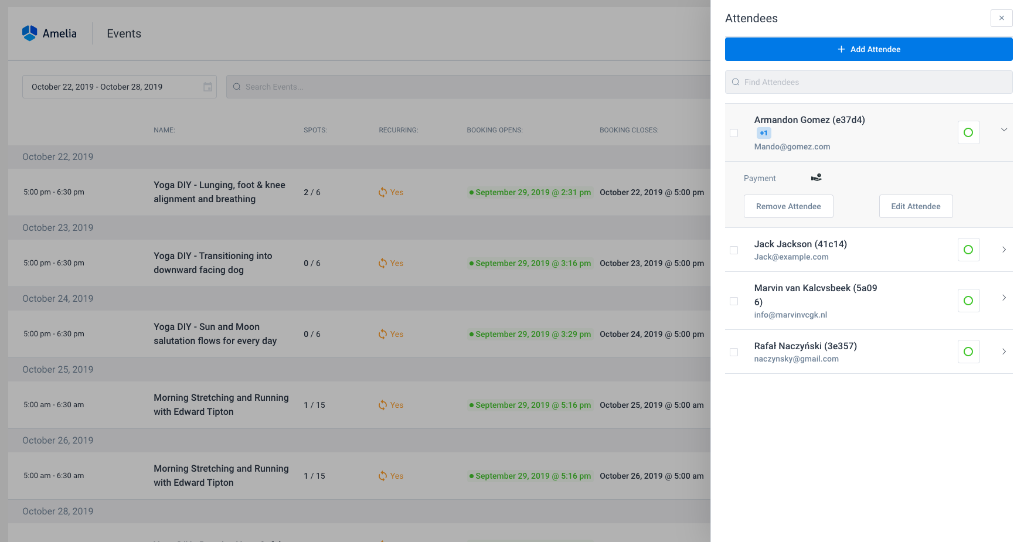The height and width of the screenshot is (542, 1024).
Task: Expand Marvin van Kalcvsbeek's attendee row
Action: (1004, 298)
